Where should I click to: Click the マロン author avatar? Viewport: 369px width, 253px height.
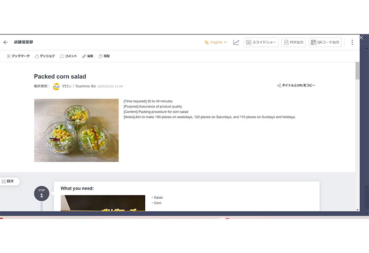coord(56,86)
